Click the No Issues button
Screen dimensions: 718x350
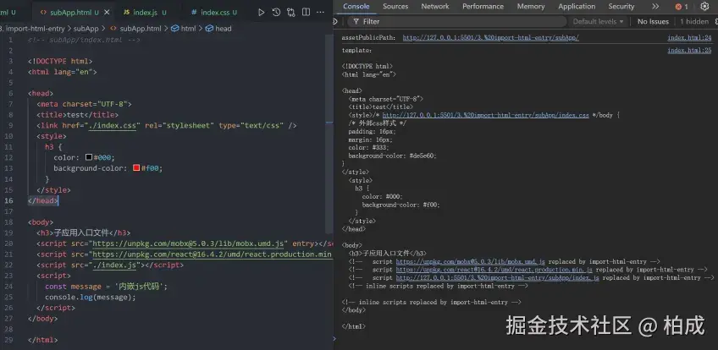(653, 21)
